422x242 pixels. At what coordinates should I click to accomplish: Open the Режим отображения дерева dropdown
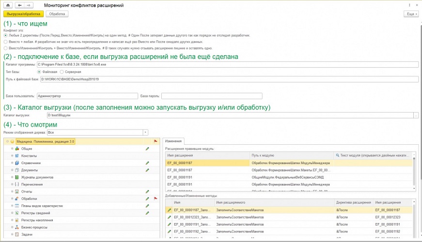(x=145, y=132)
